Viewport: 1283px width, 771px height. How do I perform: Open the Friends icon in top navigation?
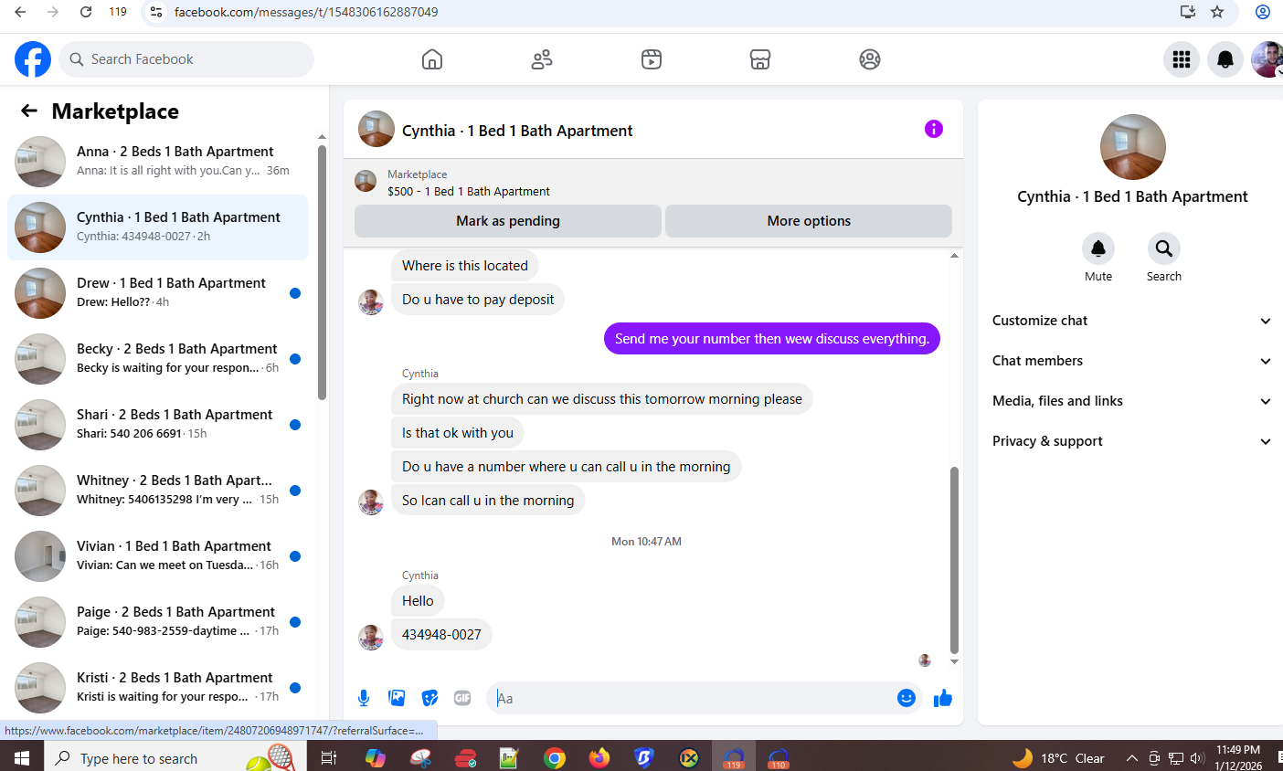coord(542,59)
